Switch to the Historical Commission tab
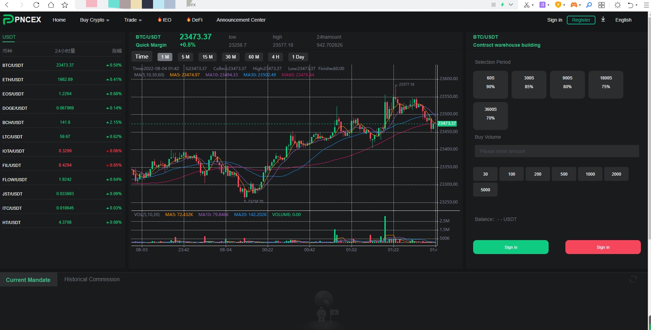 tap(92, 279)
